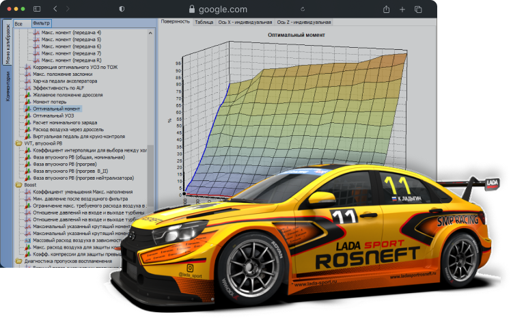This screenshot has height=319, width=511.
Task: Select Коэффициент уменьшения Макс. наполнения
Action: (83, 192)
